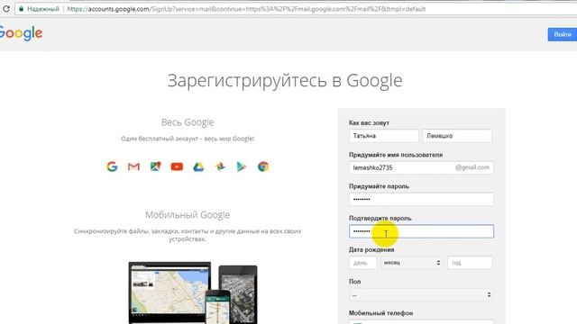Click the Мобильный телефон label
This screenshot has width=577, height=324.
coord(380,313)
